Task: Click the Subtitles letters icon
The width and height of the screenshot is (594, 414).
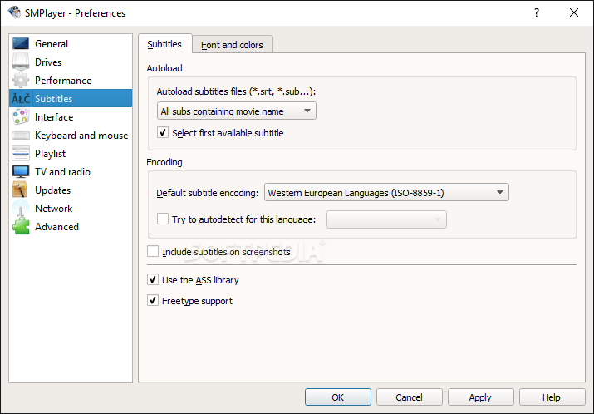Action: [21, 99]
